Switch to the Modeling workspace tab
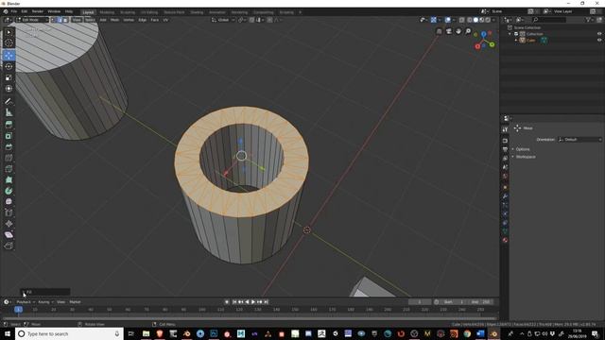This screenshot has width=605, height=340. [x=107, y=12]
